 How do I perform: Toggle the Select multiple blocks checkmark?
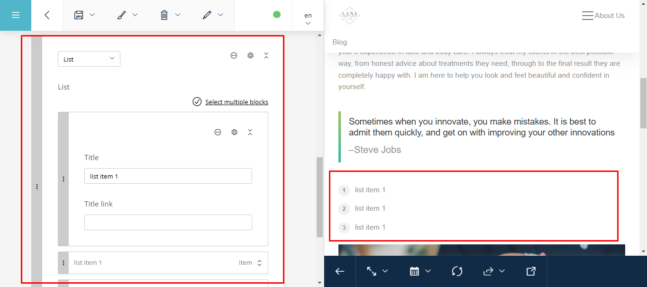197,102
